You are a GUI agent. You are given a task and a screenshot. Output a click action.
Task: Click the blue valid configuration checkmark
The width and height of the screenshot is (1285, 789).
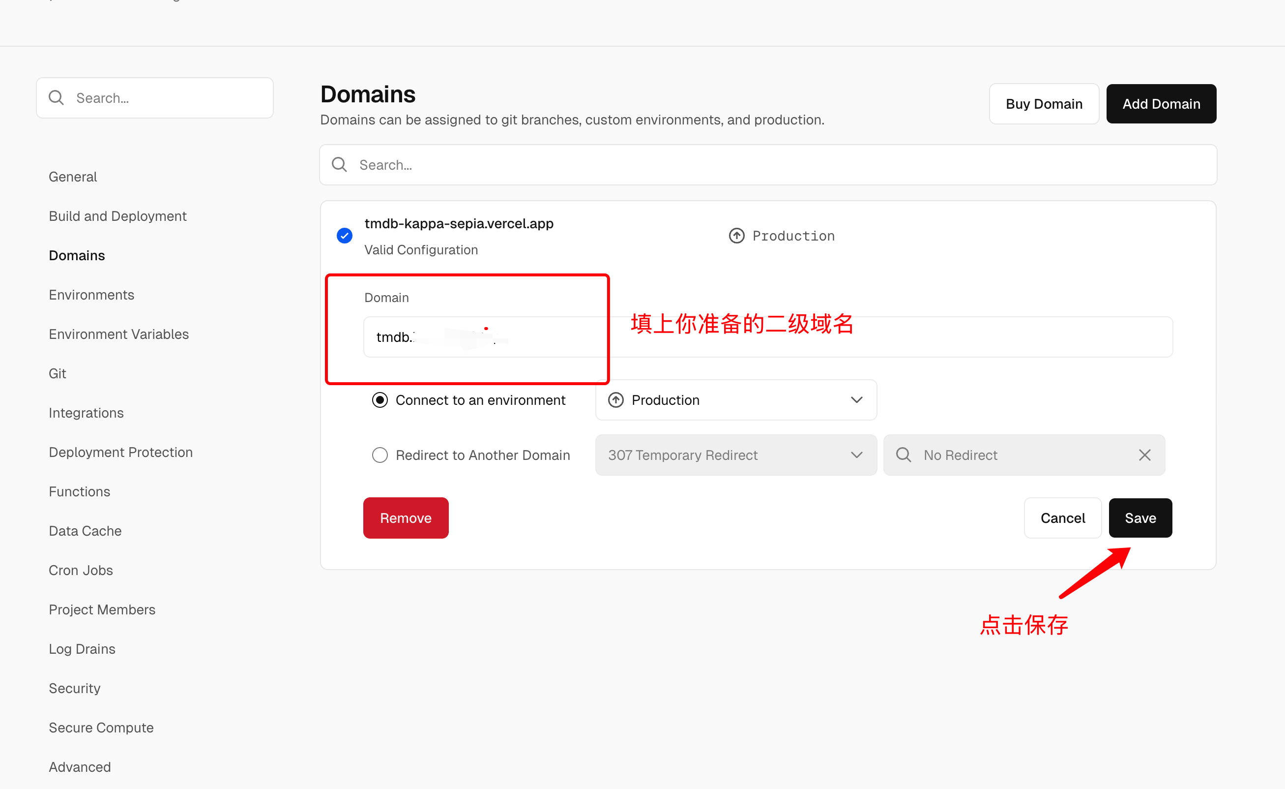tap(344, 236)
